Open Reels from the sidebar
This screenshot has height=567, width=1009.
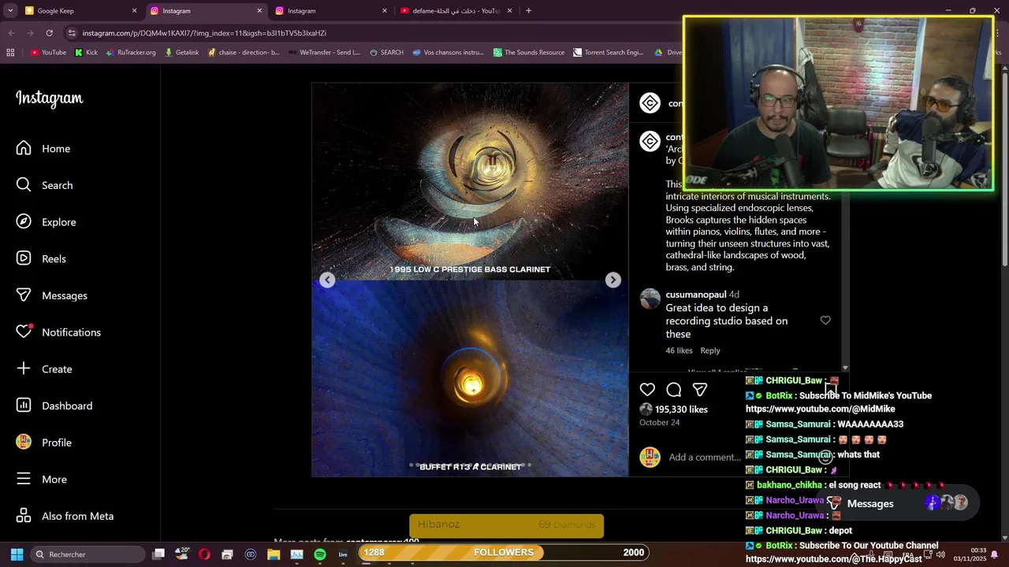41,259
